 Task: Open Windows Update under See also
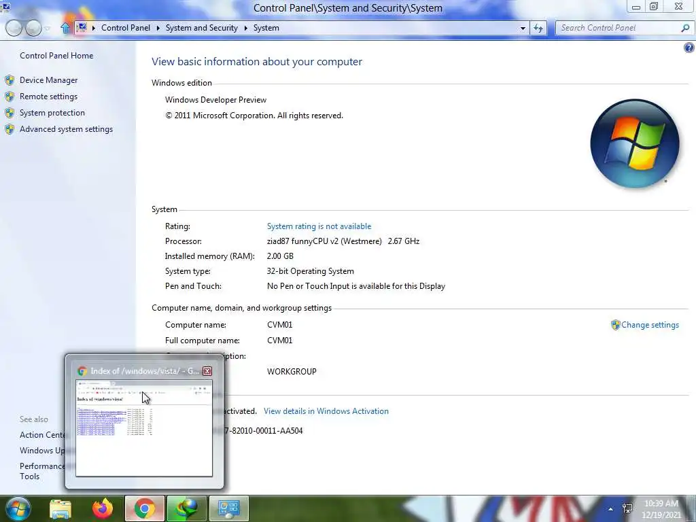(43, 451)
